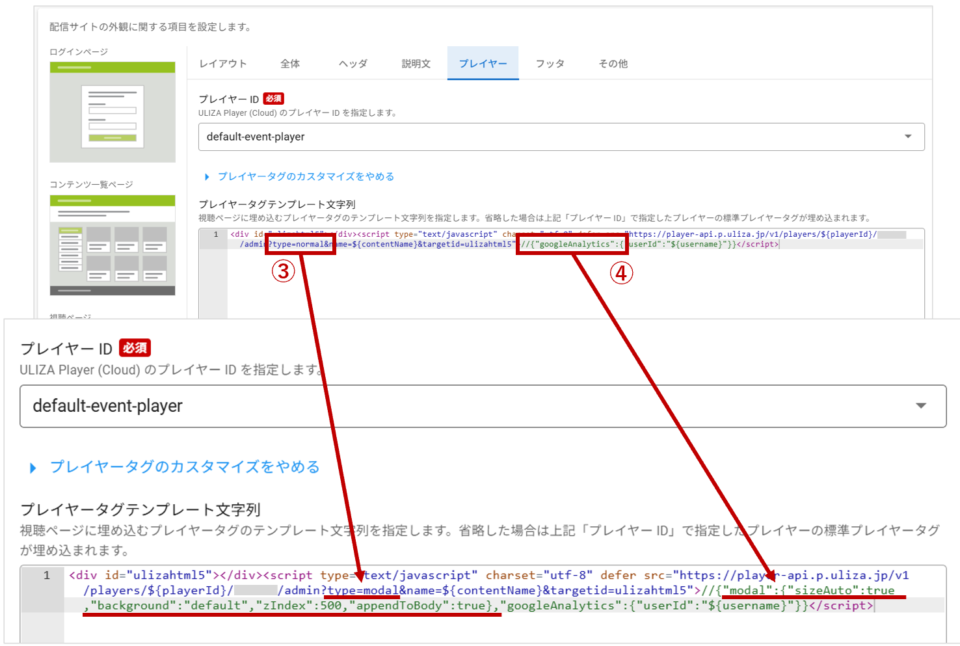Click the small プレイヤータグのカスタマイズをやめる link
This screenshot has height=646, width=960.
point(306,177)
